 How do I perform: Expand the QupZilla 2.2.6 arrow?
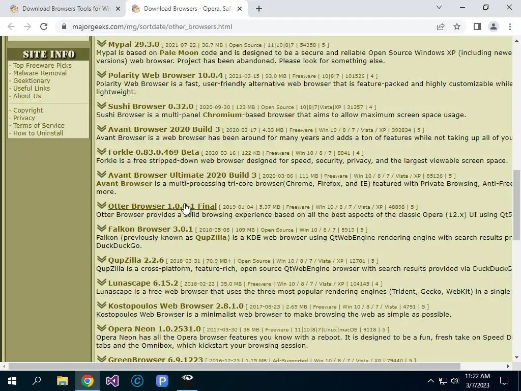coord(102,259)
